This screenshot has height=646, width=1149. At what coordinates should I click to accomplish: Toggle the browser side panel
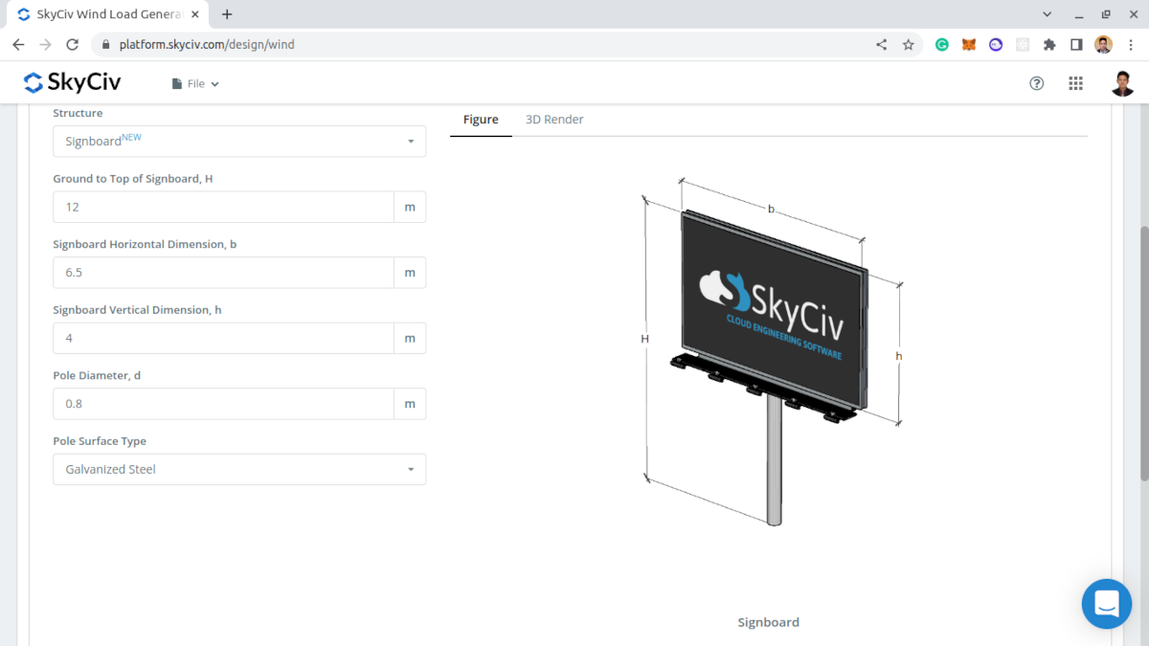[x=1076, y=44]
